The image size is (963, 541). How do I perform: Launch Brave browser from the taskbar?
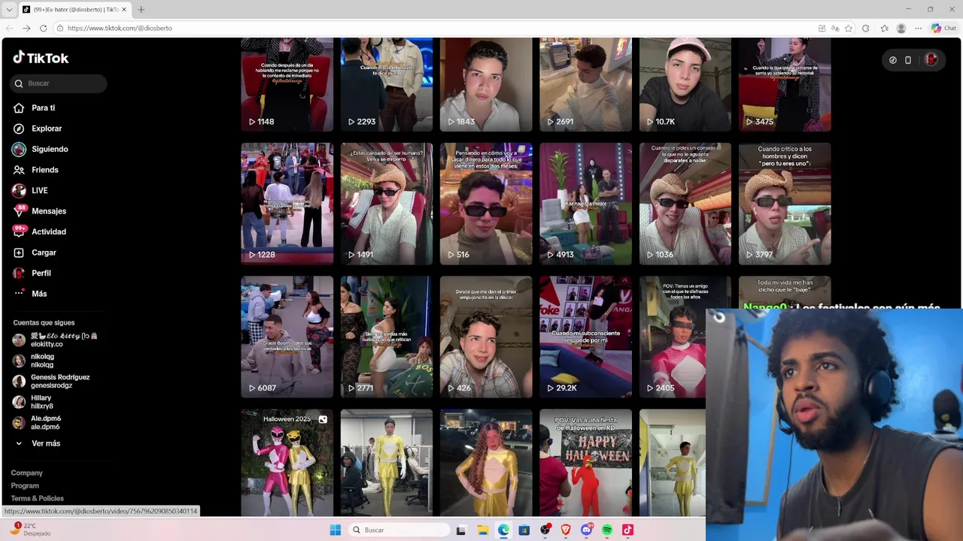[x=566, y=530]
